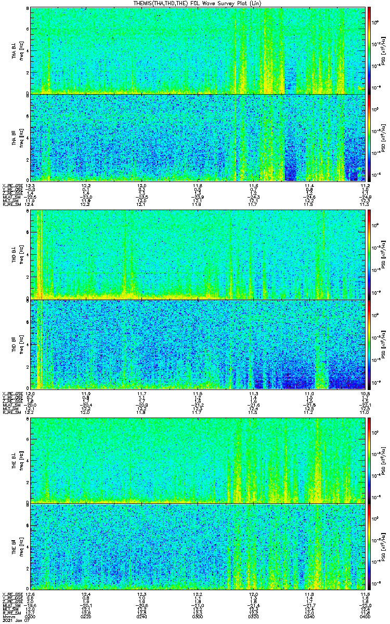Click the PSD [nT²/Hz] label beside THD B⊥ color bar

coord(384,255)
